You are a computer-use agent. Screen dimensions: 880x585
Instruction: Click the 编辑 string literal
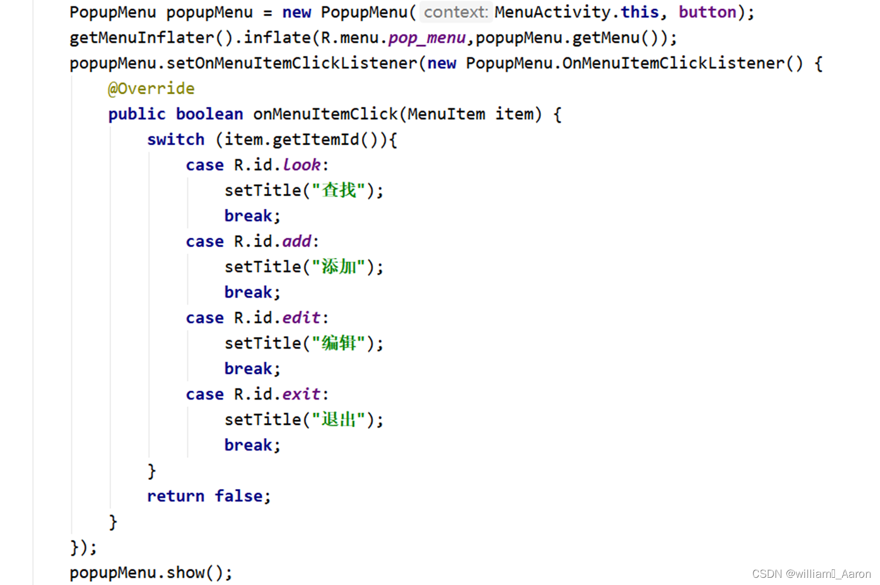pos(339,343)
